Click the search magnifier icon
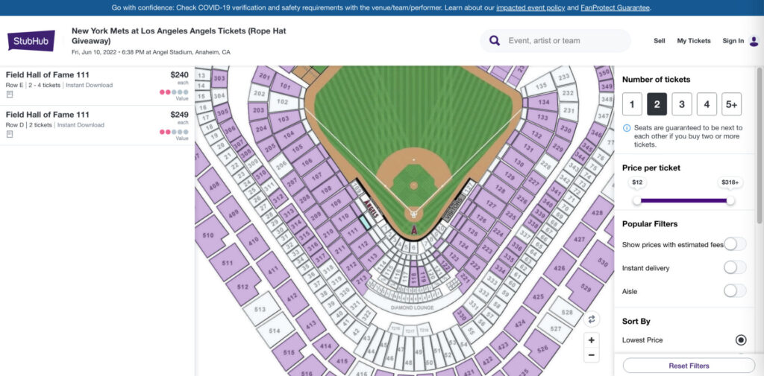Screen dimensions: 764x376 [494, 40]
